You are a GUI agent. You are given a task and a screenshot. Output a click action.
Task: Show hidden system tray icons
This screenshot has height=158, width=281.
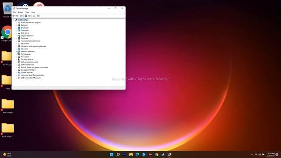pyautogui.click(x=252, y=154)
